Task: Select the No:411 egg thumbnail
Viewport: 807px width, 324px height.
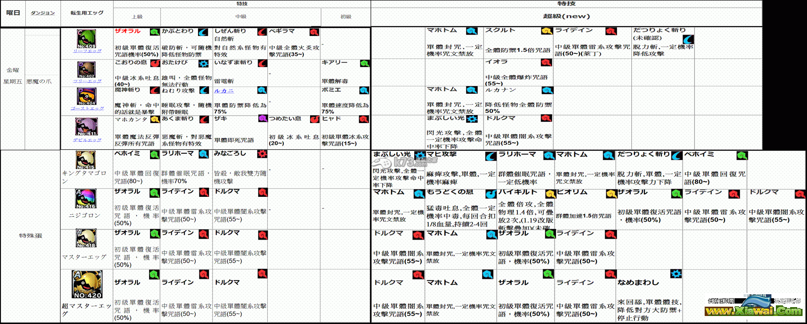Action: click(86, 127)
